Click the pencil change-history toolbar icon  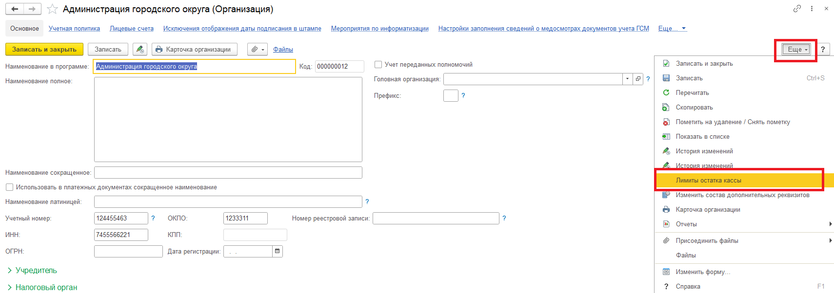pyautogui.click(x=140, y=49)
